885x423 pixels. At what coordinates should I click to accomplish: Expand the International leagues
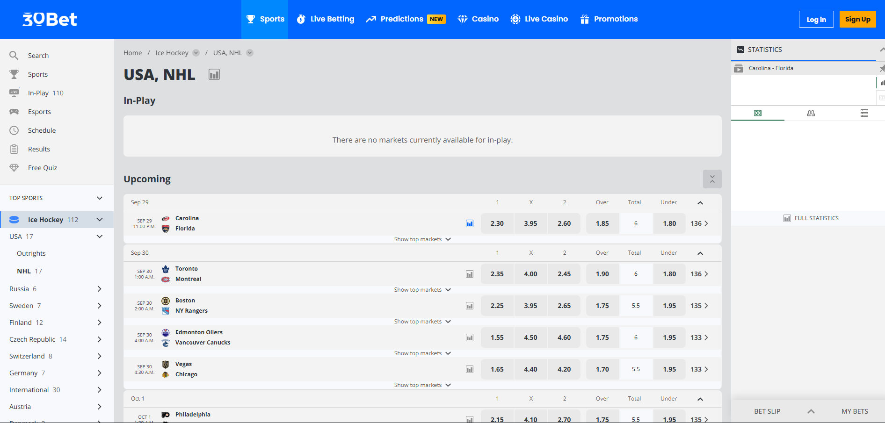pyautogui.click(x=100, y=390)
